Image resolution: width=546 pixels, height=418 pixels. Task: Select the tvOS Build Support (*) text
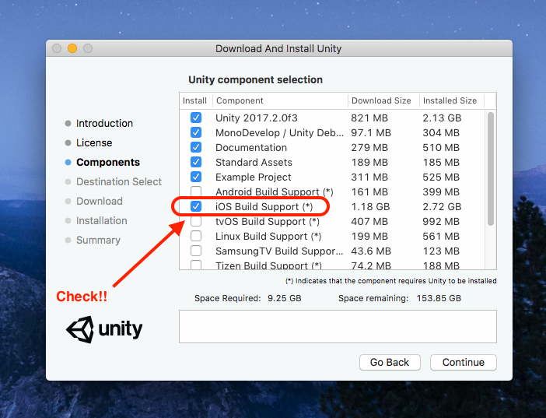(x=268, y=222)
